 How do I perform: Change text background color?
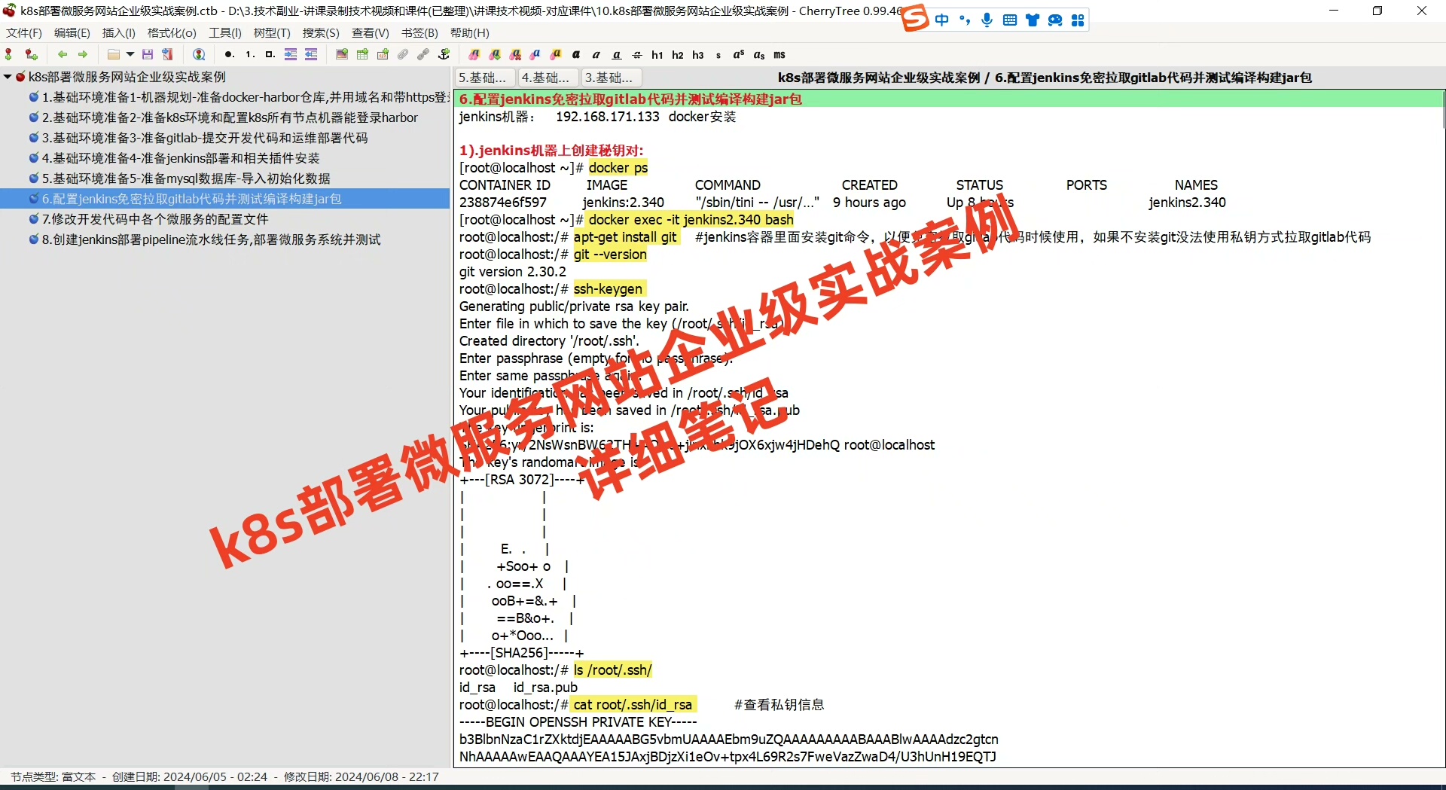[x=556, y=54]
